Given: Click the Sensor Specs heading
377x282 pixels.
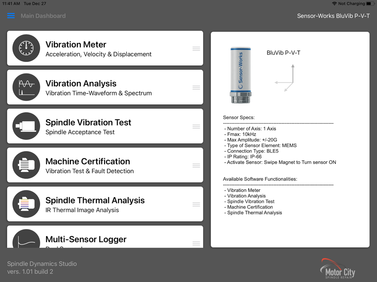Looking at the screenshot, I should coord(239,117).
